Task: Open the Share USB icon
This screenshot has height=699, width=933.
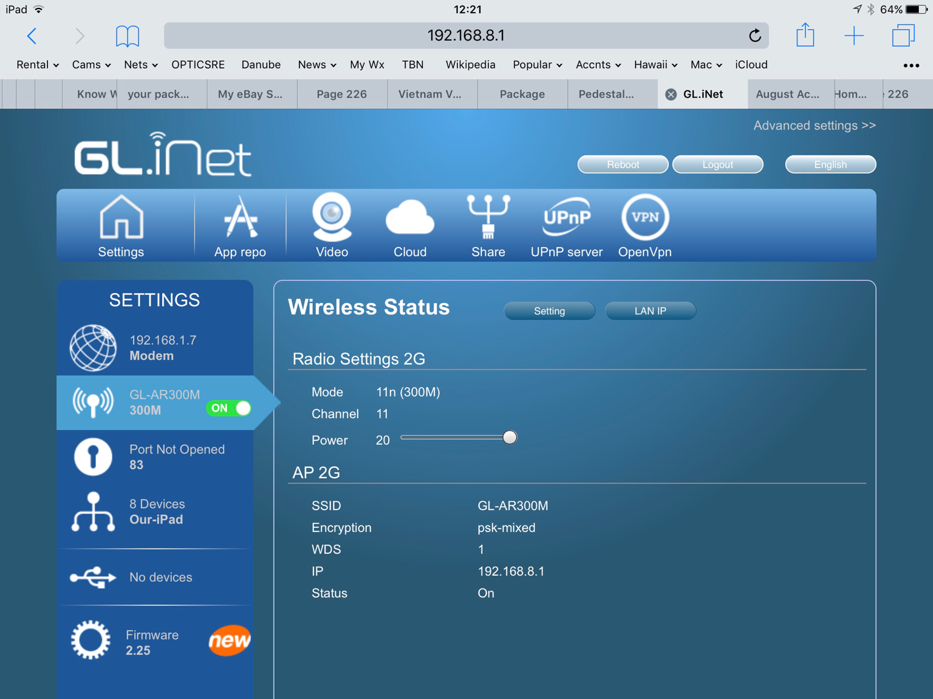Action: click(488, 226)
